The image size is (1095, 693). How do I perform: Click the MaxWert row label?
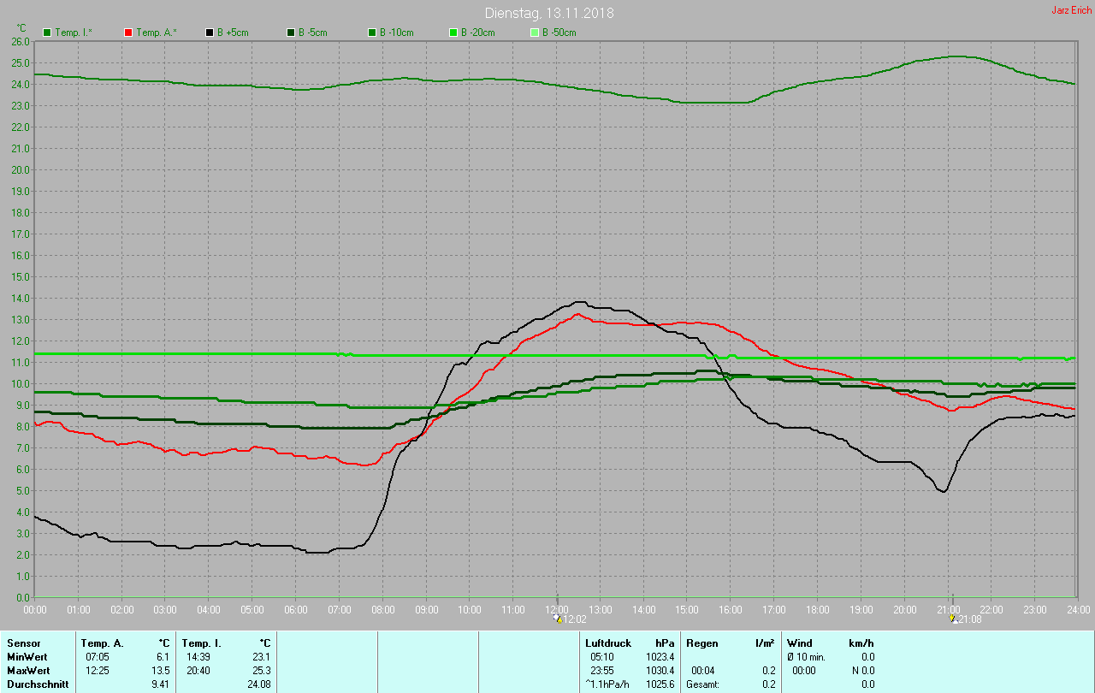(x=27, y=670)
